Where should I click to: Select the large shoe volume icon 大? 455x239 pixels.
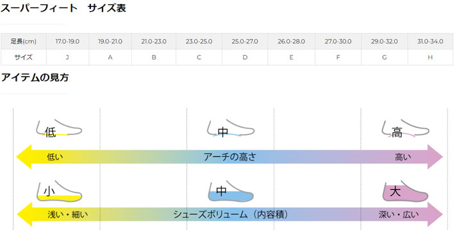click(405, 191)
